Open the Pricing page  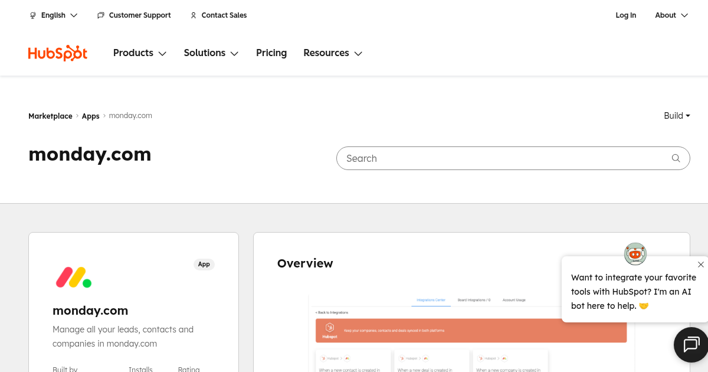coord(271,53)
